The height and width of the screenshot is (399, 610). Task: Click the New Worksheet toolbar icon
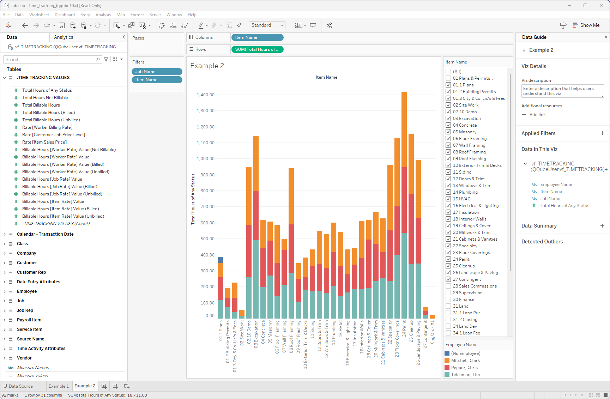(x=116, y=25)
